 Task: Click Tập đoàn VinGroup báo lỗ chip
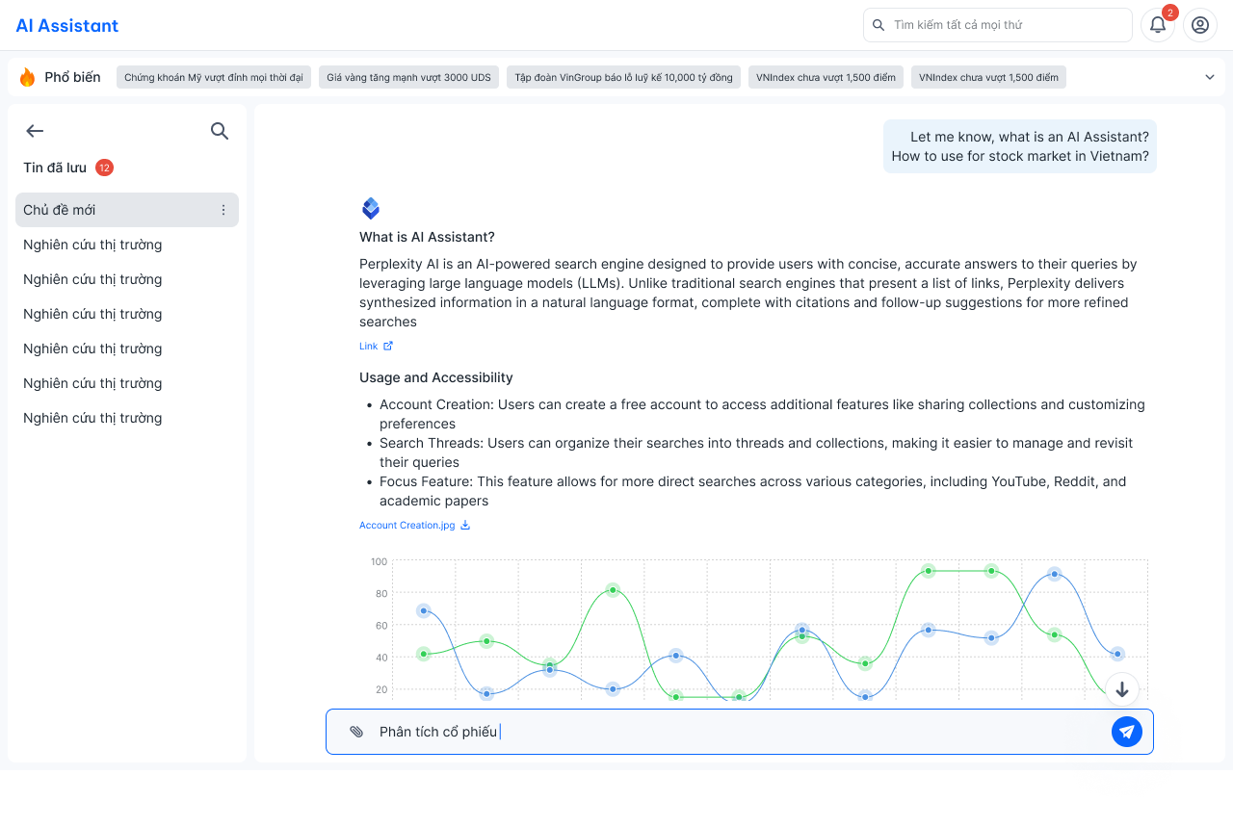point(623,77)
